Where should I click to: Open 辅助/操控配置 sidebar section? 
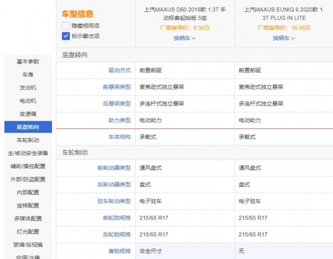28,166
